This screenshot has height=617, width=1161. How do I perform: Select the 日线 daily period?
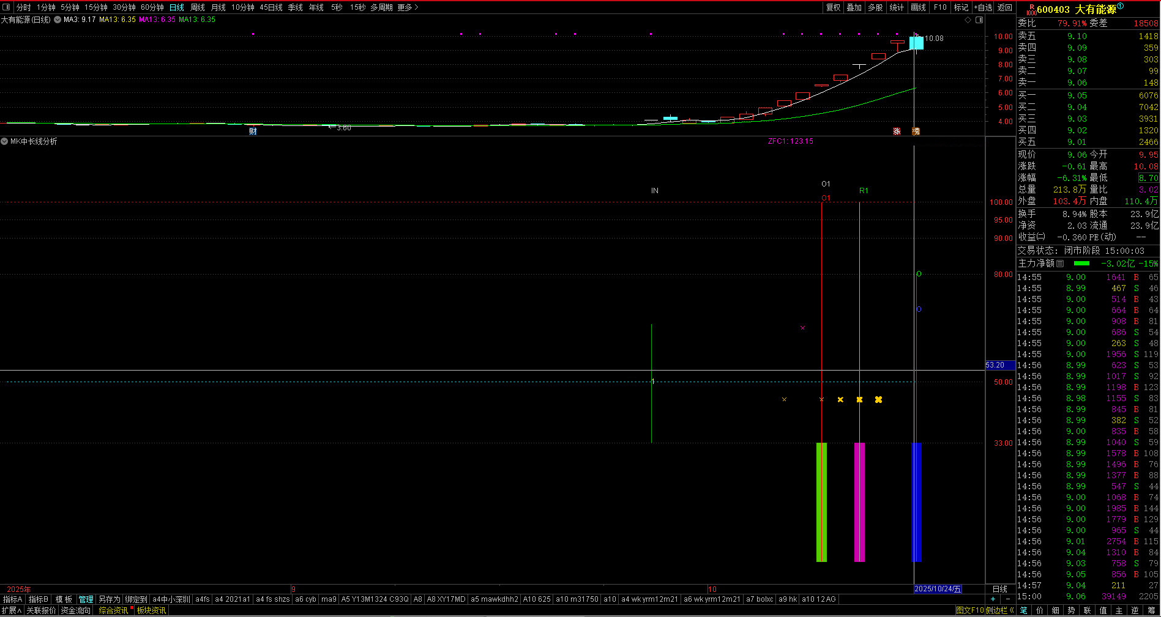(x=177, y=7)
